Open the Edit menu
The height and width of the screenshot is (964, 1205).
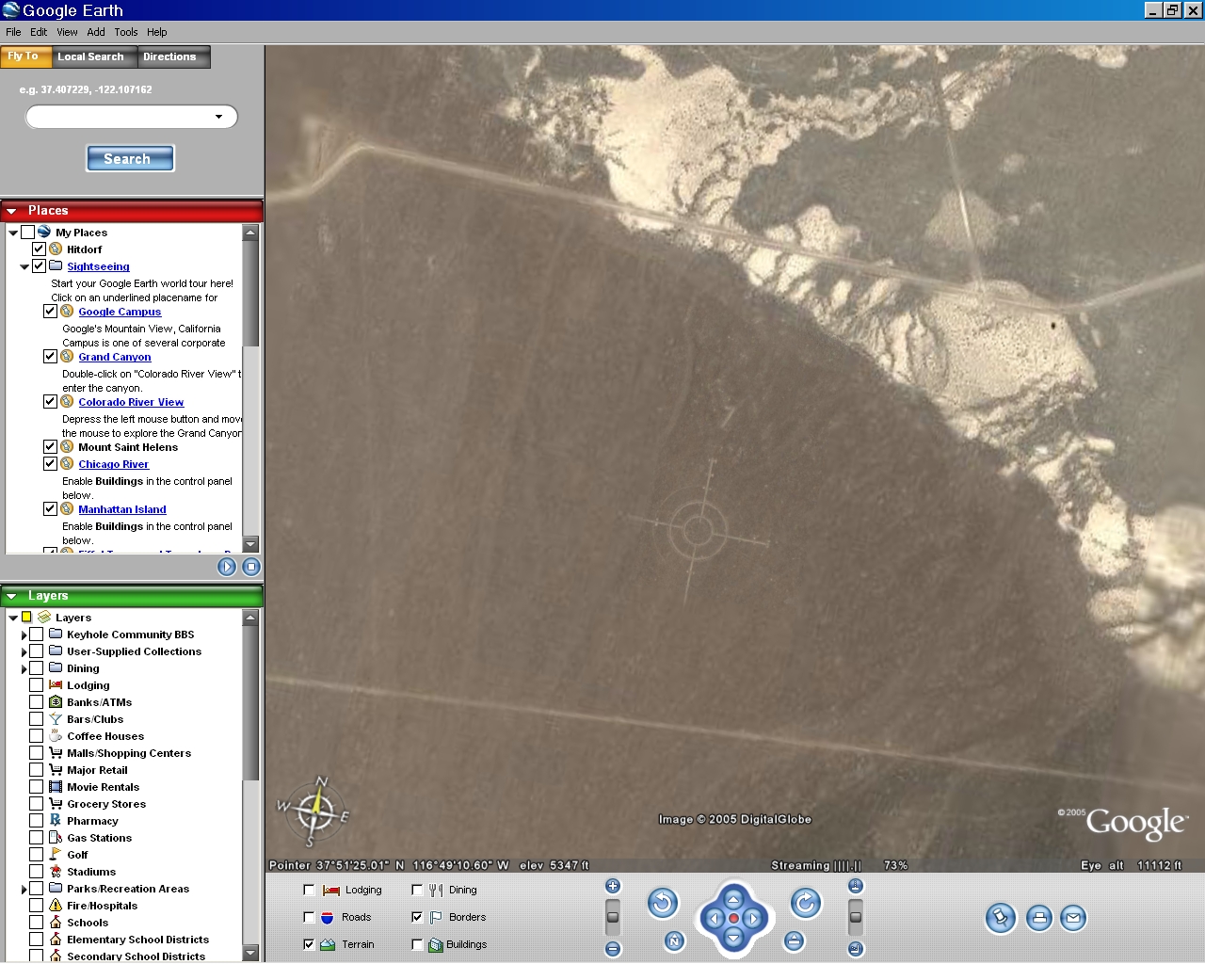click(x=39, y=32)
